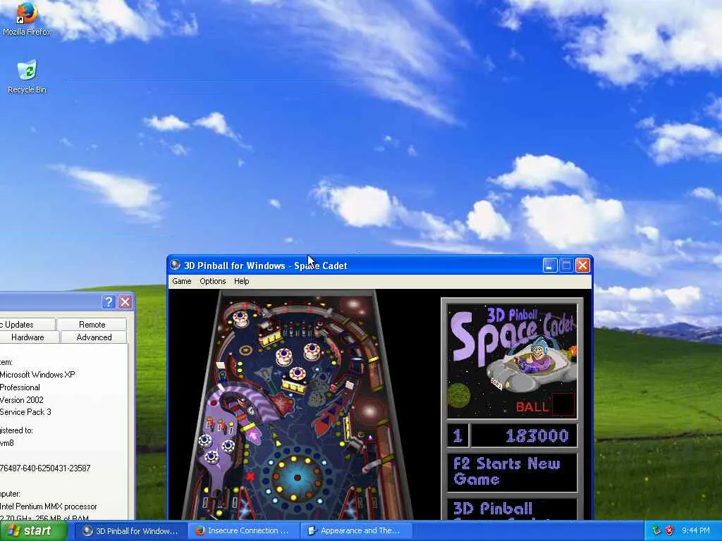
Task: Click the 183000 score display
Action: [525, 435]
